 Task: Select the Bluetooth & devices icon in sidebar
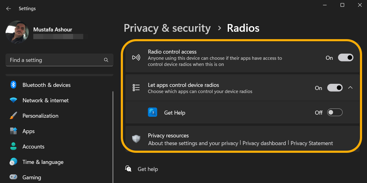tap(13, 85)
